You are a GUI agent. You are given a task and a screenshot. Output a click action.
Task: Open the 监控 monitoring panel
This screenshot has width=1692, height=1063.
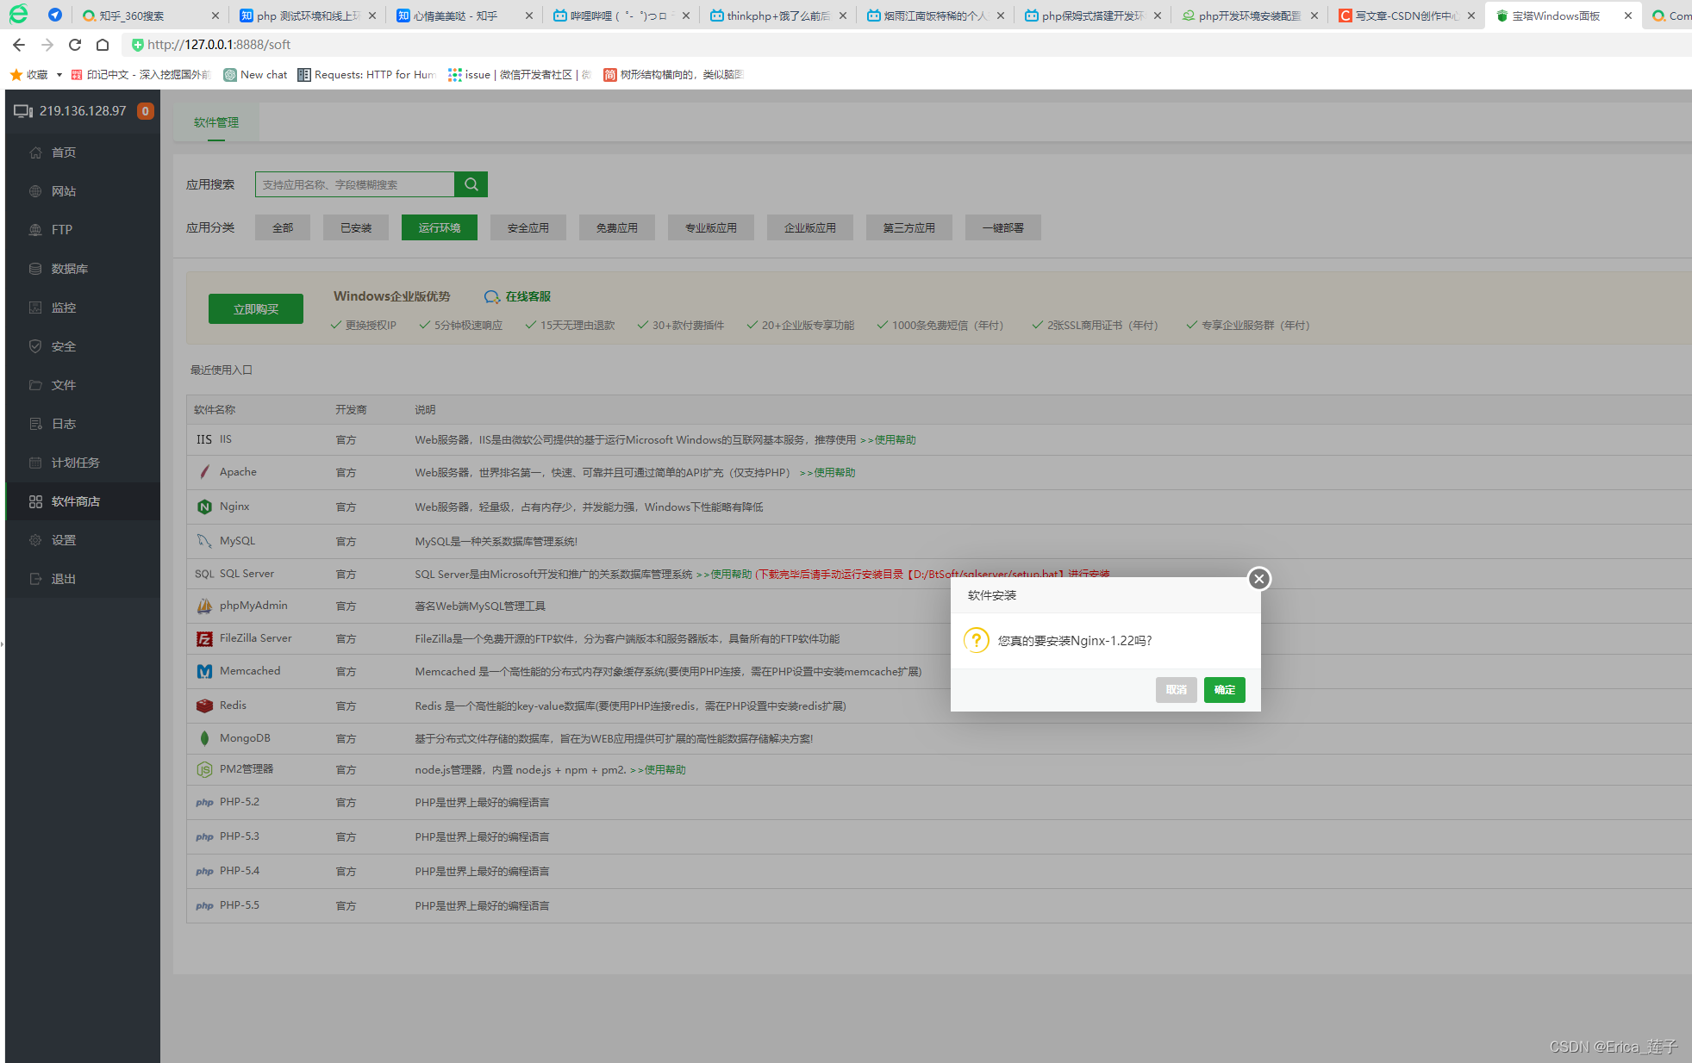(63, 307)
